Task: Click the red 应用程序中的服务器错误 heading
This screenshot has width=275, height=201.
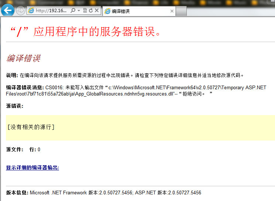Action: pyautogui.click(x=86, y=32)
